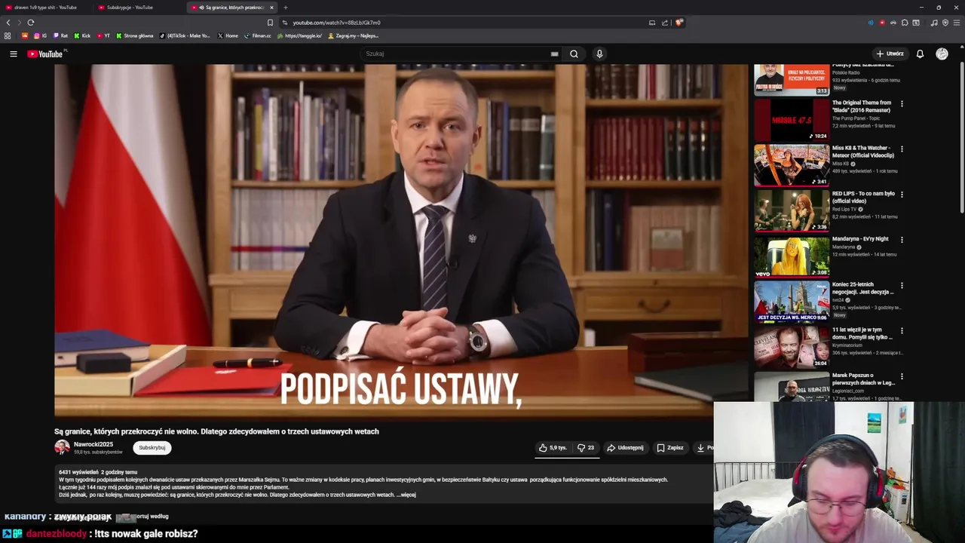Open the browser extensions puzzle icon
Viewport: 965px width, 543px height.
[905, 23]
